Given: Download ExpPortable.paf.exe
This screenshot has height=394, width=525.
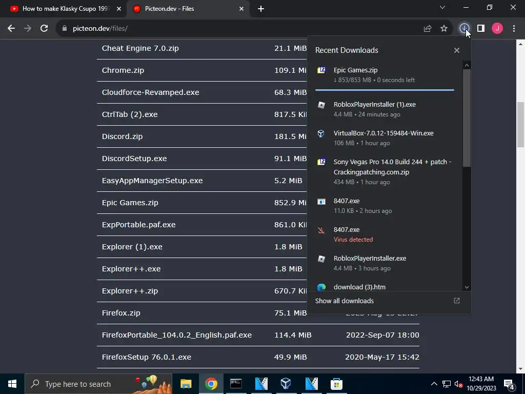Looking at the screenshot, I should click(138, 225).
